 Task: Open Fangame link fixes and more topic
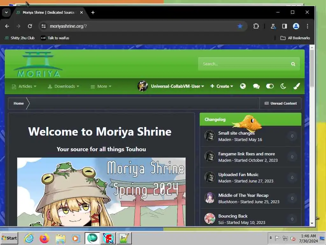tap(247, 154)
